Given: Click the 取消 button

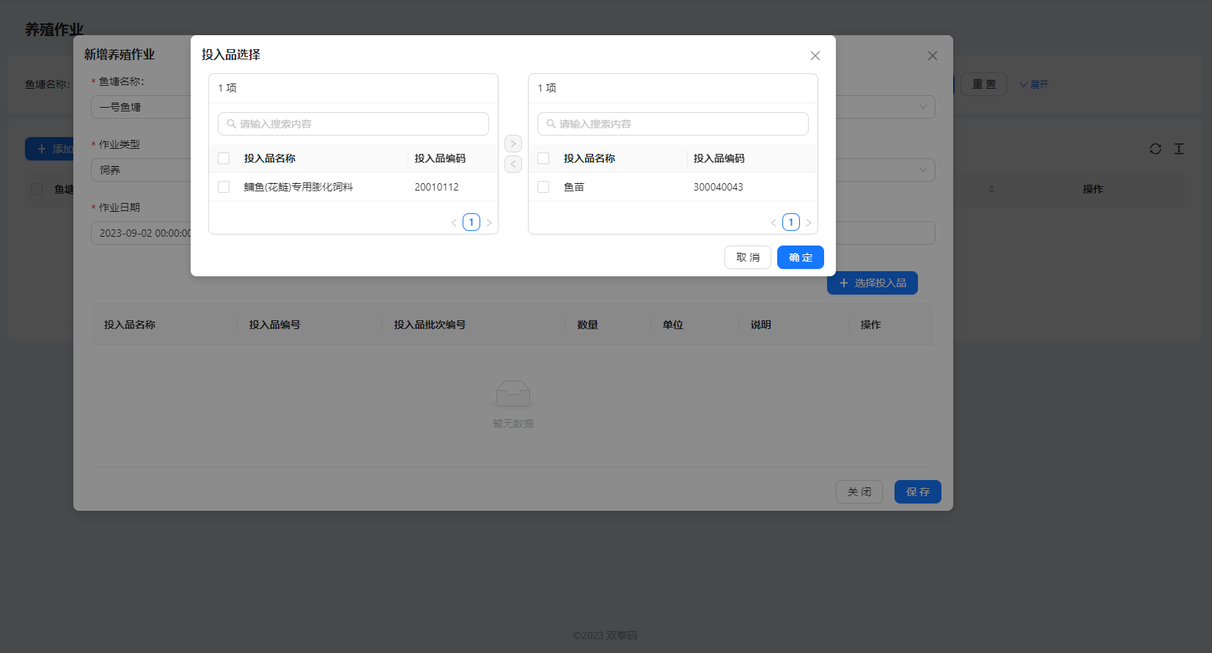Looking at the screenshot, I should (x=748, y=257).
